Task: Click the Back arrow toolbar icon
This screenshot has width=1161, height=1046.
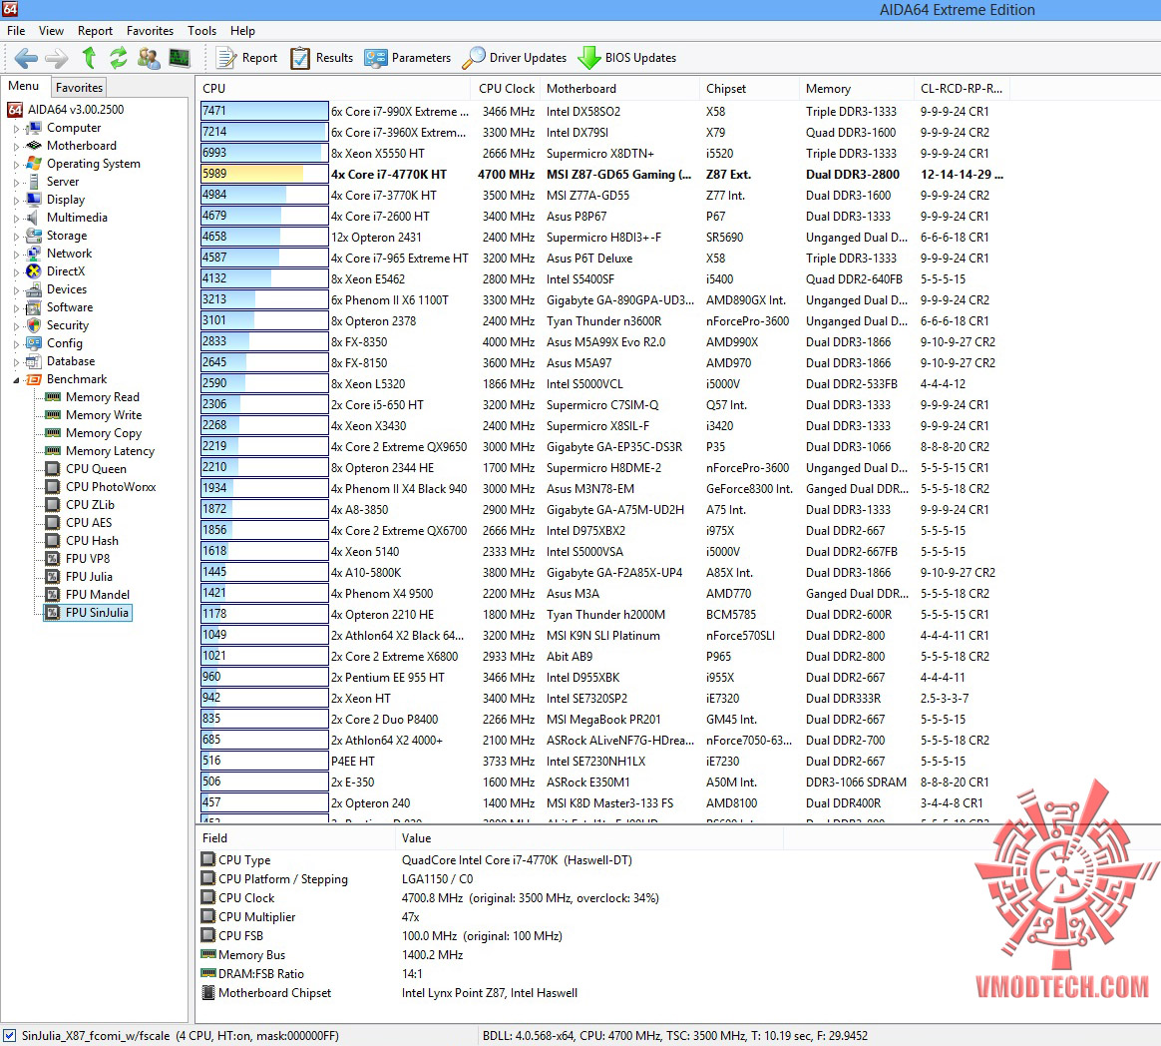Action: point(26,58)
